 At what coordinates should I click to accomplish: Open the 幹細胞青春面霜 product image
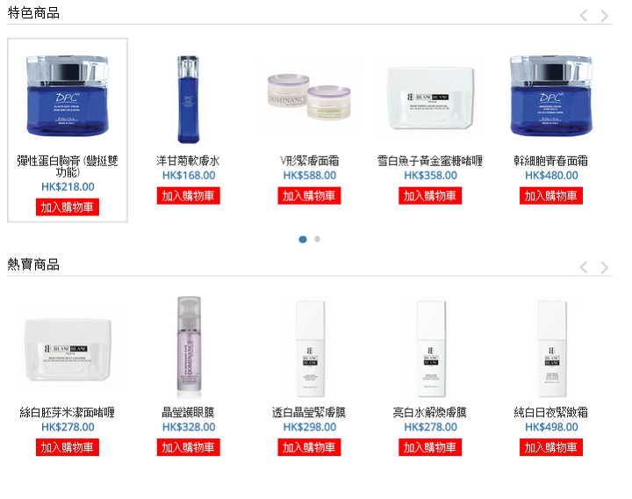point(551,96)
